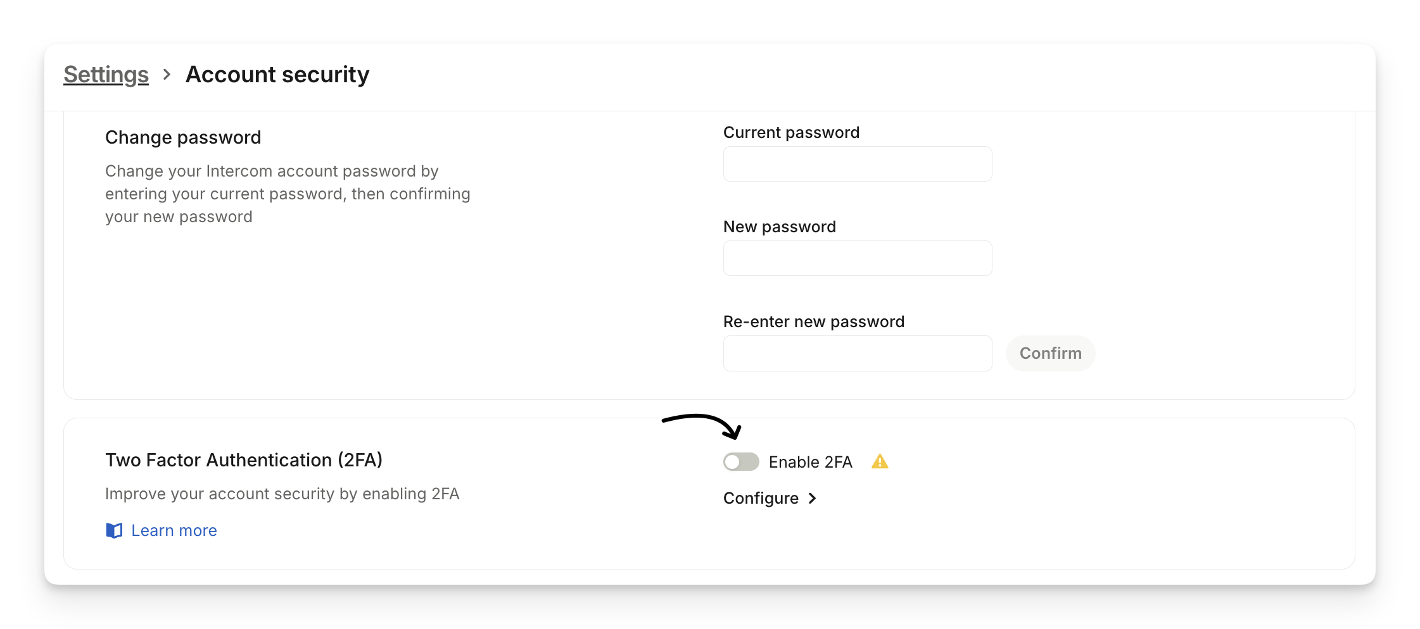
Task: Click the Re-enter new password label
Action: 813,321
